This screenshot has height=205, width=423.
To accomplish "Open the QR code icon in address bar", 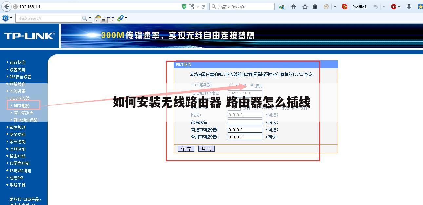I will pyautogui.click(x=191, y=7).
